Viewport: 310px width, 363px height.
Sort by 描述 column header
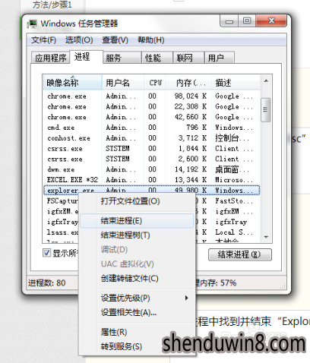[236, 83]
